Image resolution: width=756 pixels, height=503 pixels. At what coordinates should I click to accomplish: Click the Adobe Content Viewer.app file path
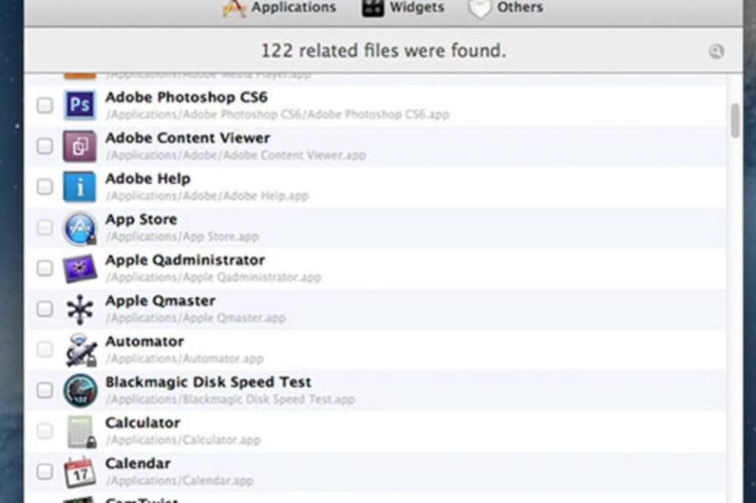pos(236,155)
